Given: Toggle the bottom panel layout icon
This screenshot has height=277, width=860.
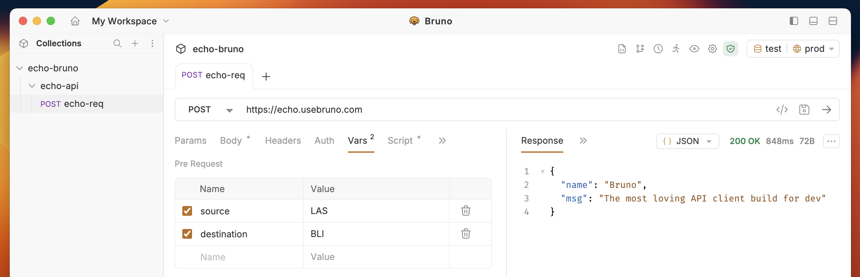Looking at the screenshot, I should click(813, 21).
